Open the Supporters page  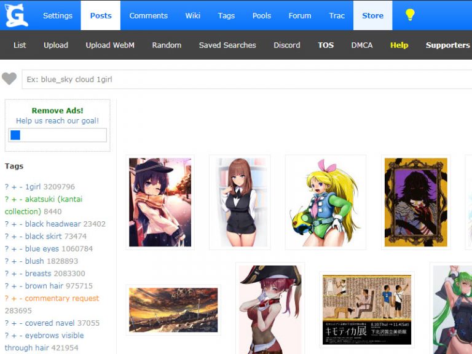pos(447,45)
